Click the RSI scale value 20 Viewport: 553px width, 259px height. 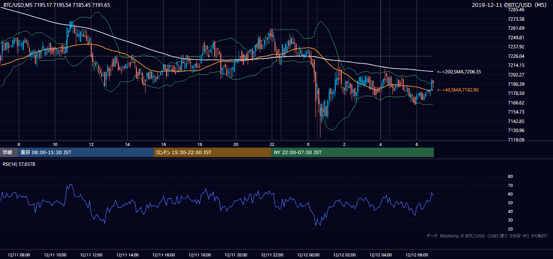510,229
